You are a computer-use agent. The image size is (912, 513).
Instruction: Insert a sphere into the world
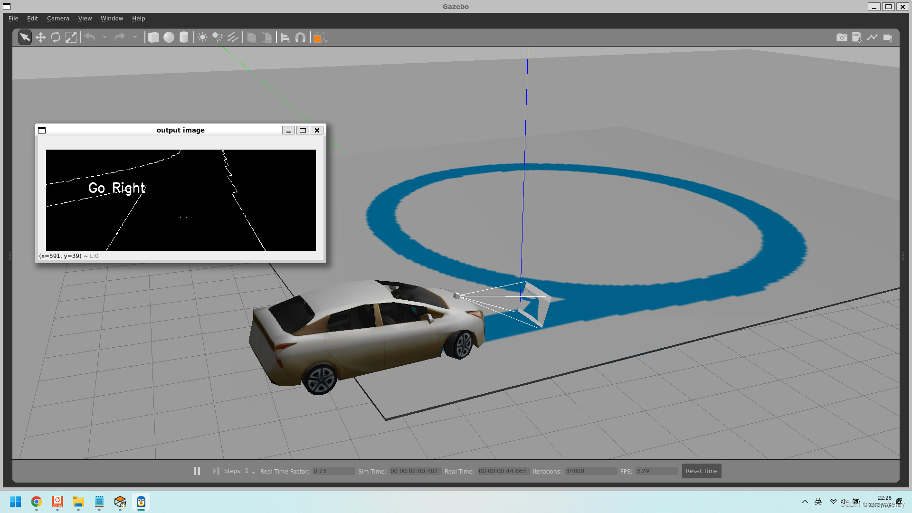(169, 38)
